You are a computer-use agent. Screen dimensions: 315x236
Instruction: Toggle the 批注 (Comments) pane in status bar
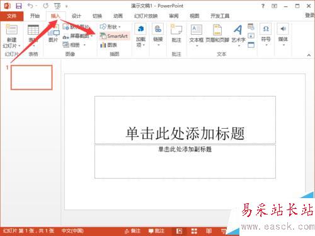(x=156, y=231)
